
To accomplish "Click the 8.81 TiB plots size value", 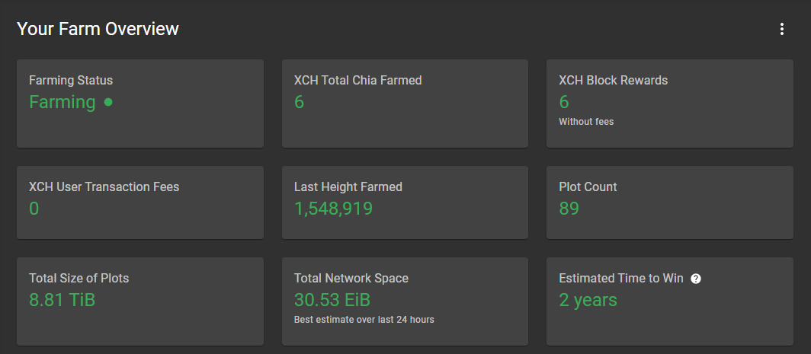I will (62, 300).
